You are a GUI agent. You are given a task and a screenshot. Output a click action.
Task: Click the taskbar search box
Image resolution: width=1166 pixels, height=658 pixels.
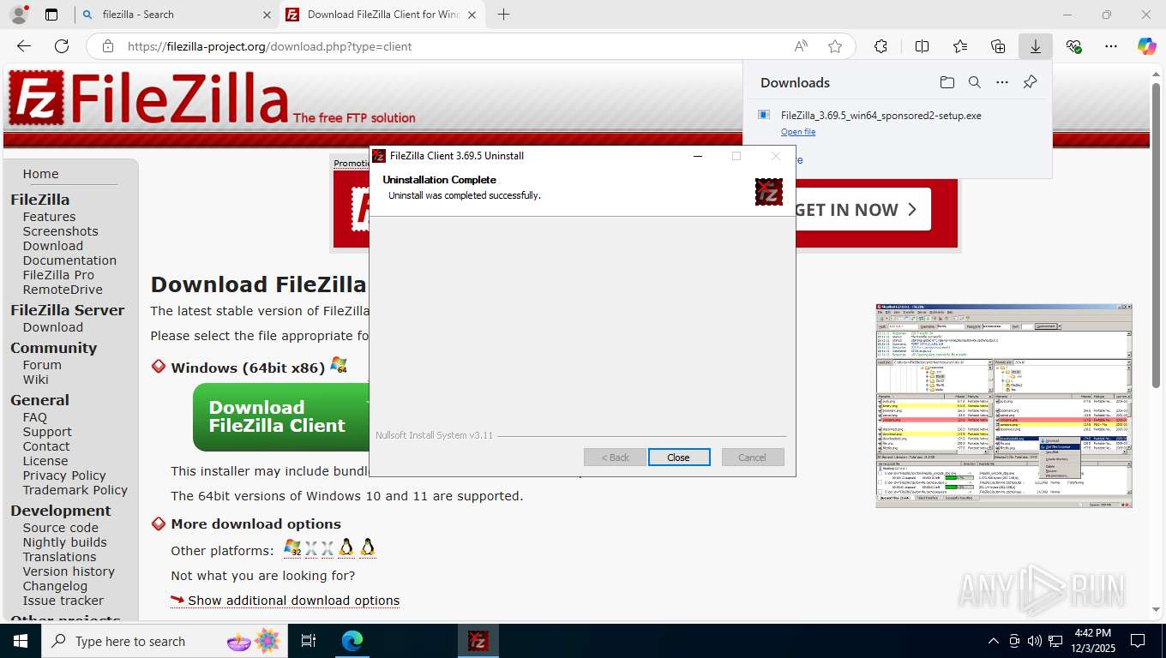(165, 641)
